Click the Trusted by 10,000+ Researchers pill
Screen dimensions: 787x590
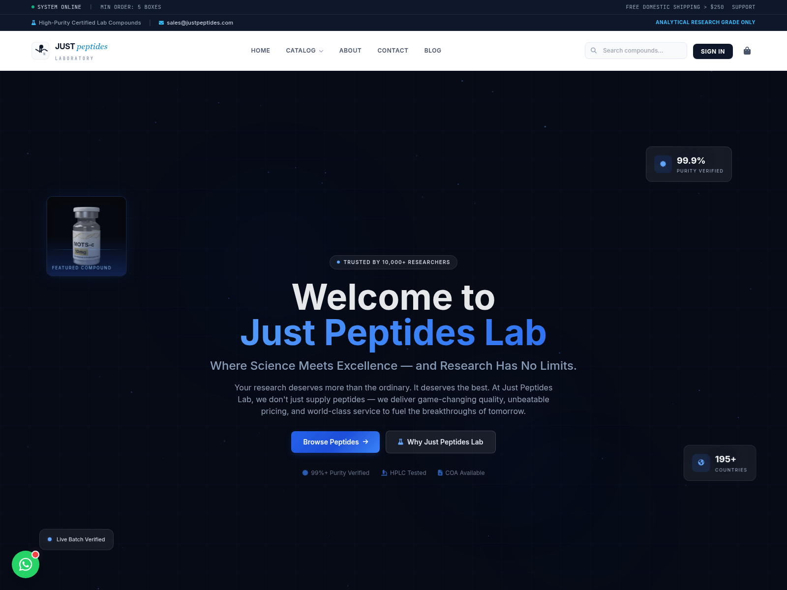tap(393, 263)
